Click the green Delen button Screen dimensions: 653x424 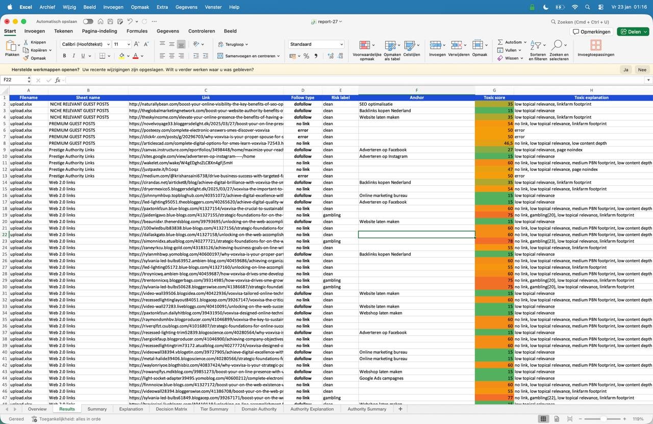point(633,31)
